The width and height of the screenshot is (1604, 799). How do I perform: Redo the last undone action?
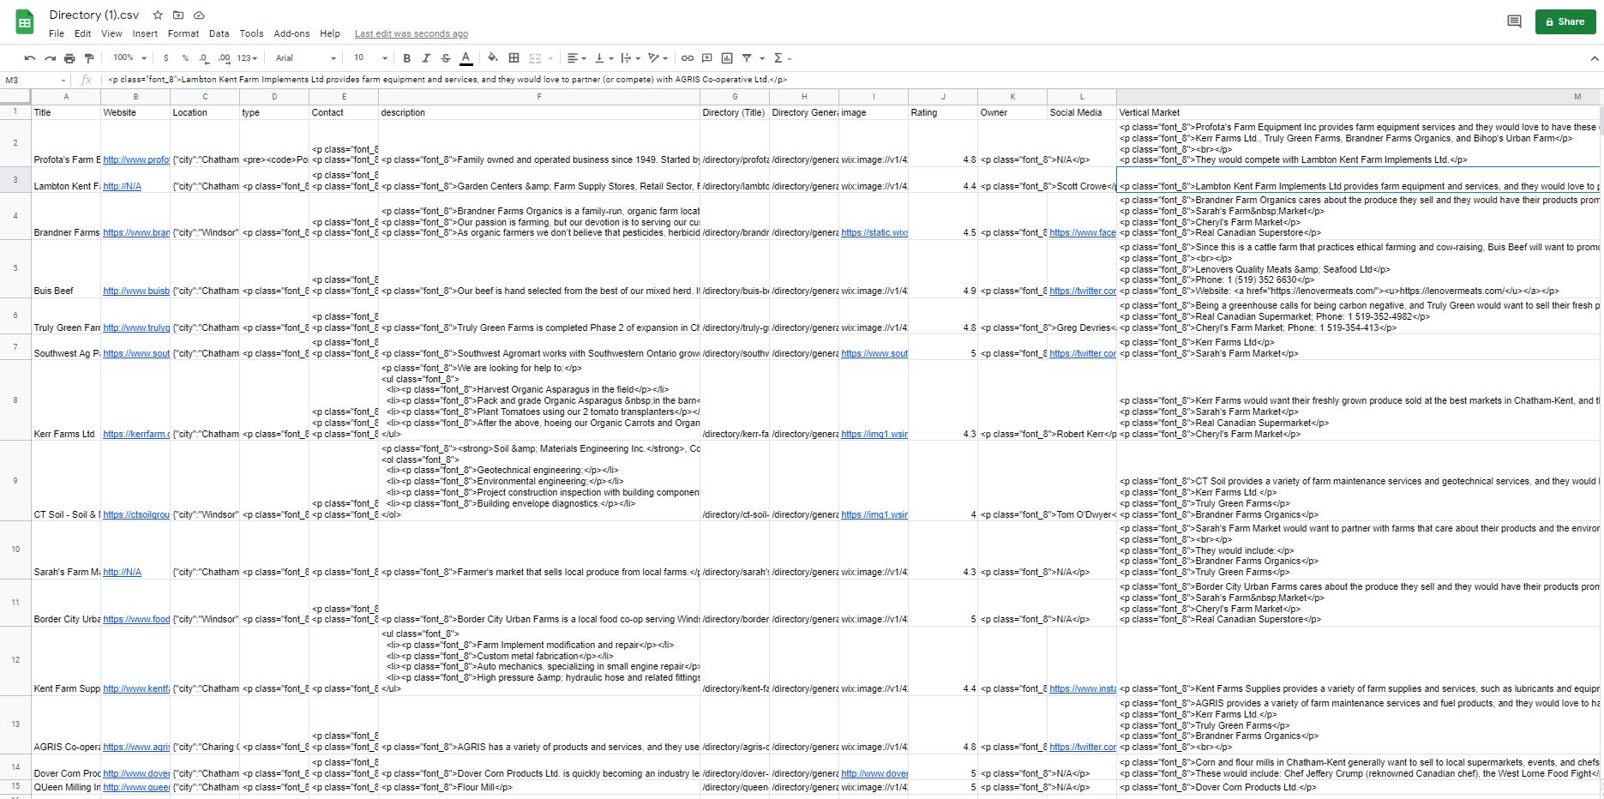[x=50, y=58]
